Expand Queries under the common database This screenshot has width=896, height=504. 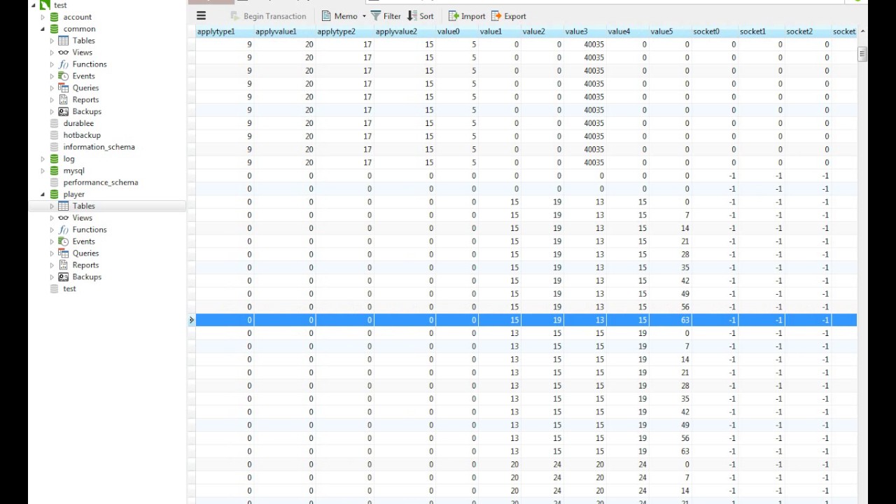coord(52,88)
